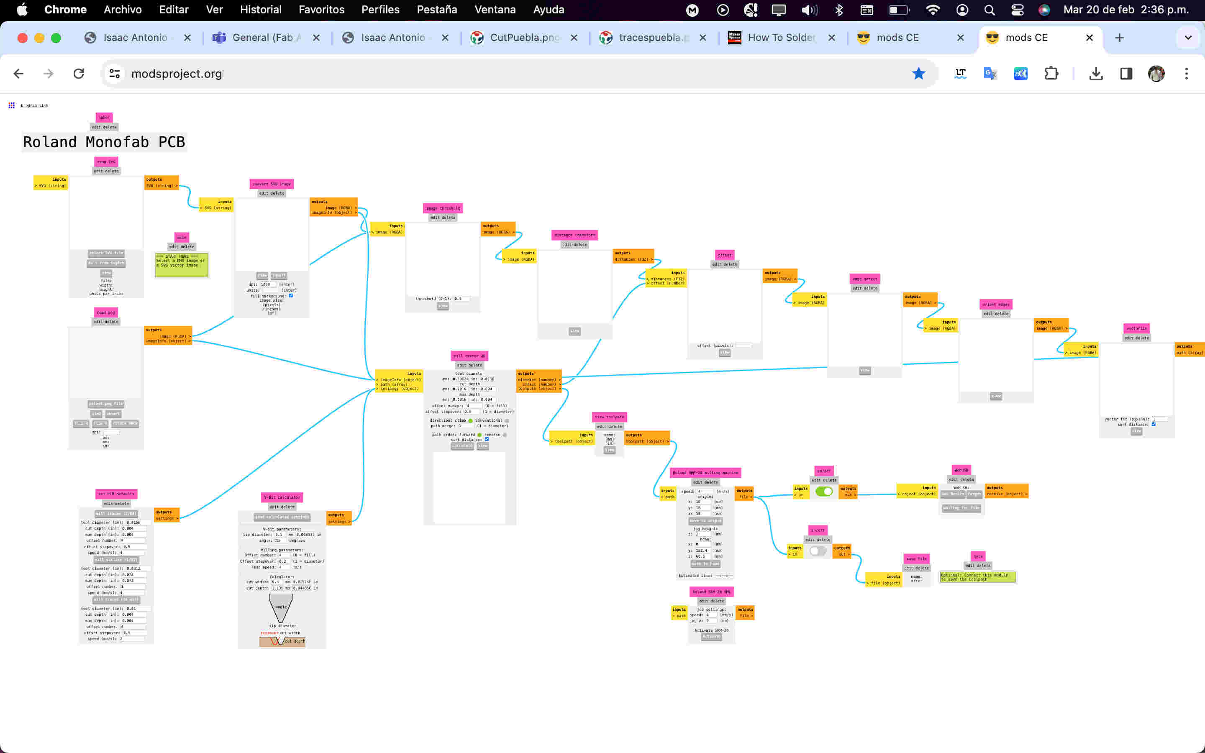Open the Historial menu

click(x=260, y=10)
